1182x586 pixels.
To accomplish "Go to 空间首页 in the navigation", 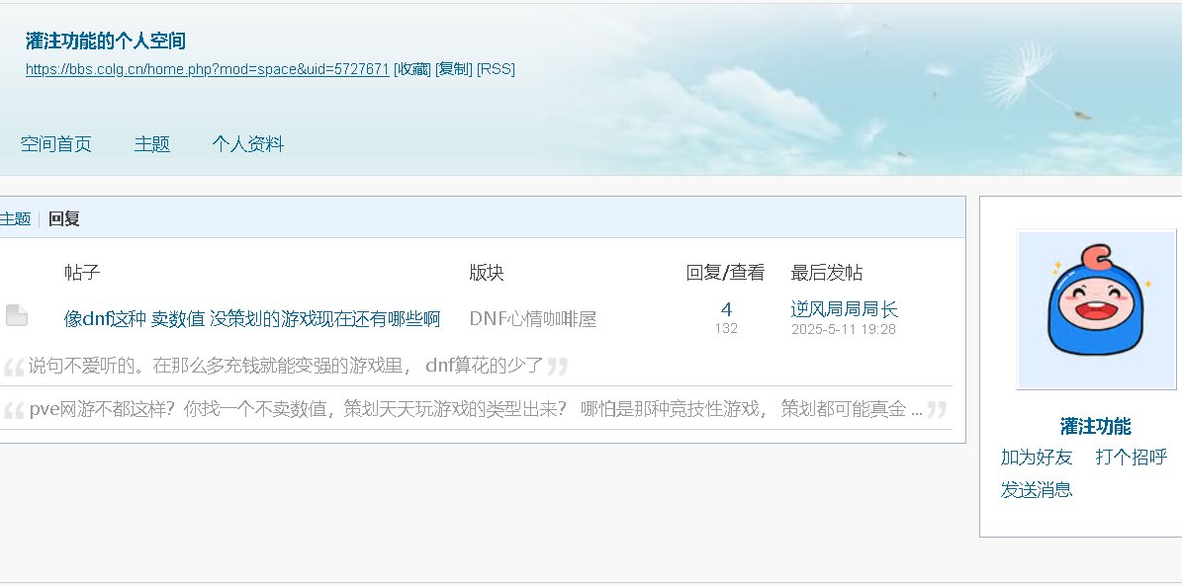I will tap(55, 144).
